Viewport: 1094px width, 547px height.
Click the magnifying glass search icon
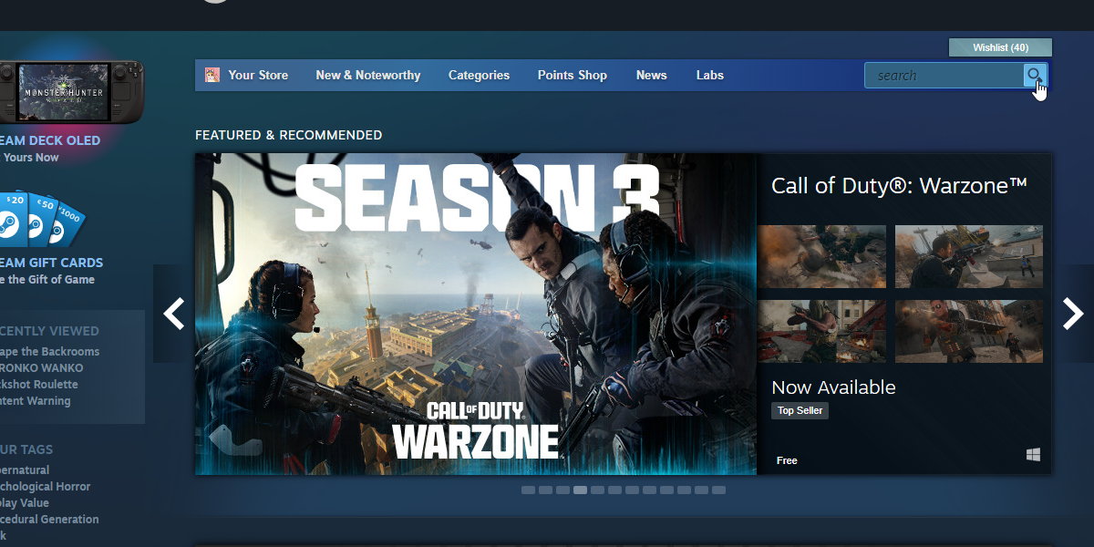1035,76
